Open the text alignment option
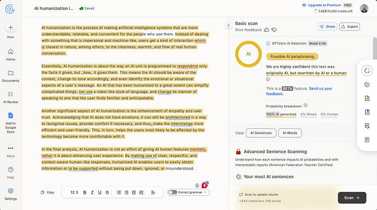Image resolution: width=377 pixels, height=210 pixels. (153, 193)
